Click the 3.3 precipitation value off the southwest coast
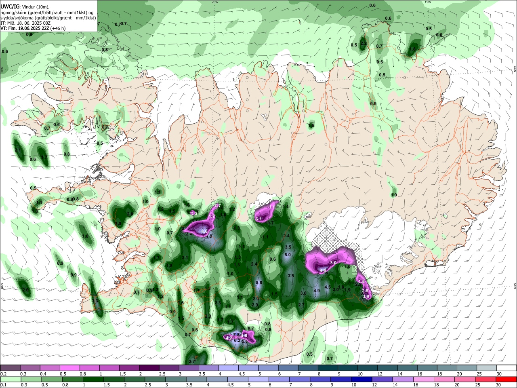The image size is (517, 388). coord(95,301)
